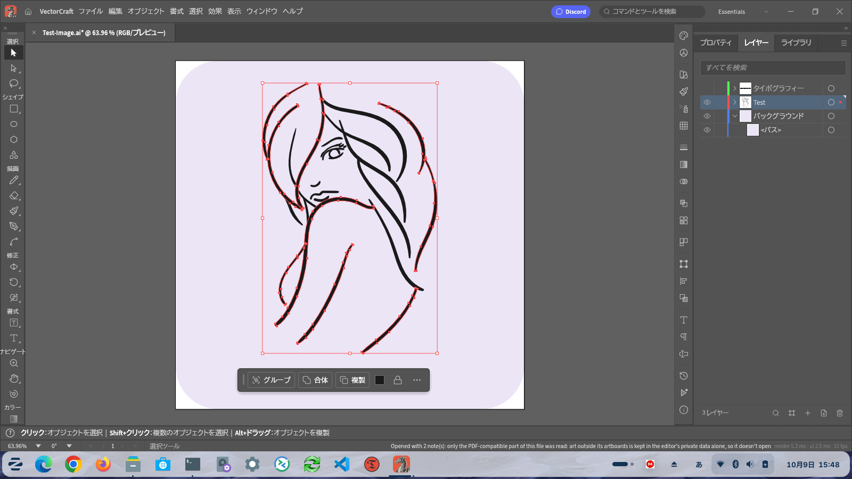Open the Info panel icon
Viewport: 852px width, 479px height.
[x=684, y=410]
